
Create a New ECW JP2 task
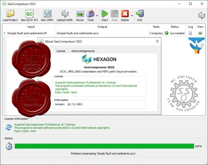[x=29, y=16]
